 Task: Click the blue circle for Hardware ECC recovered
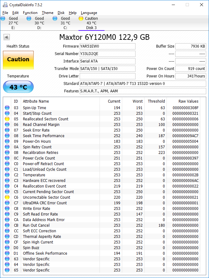pyautogui.click(x=7, y=180)
